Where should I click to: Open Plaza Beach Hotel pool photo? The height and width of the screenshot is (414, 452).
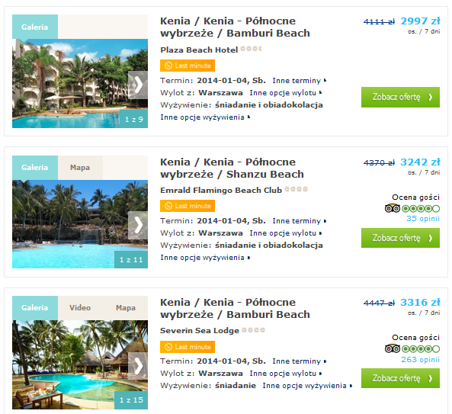tap(80, 83)
